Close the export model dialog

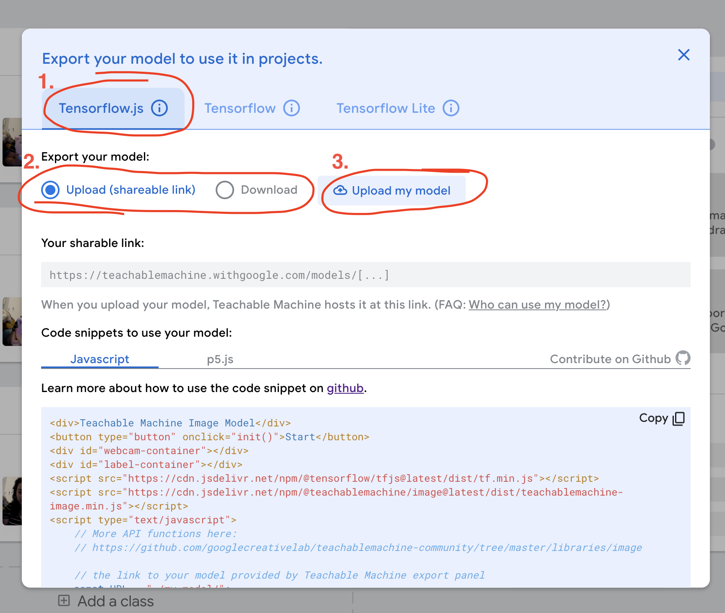click(683, 55)
